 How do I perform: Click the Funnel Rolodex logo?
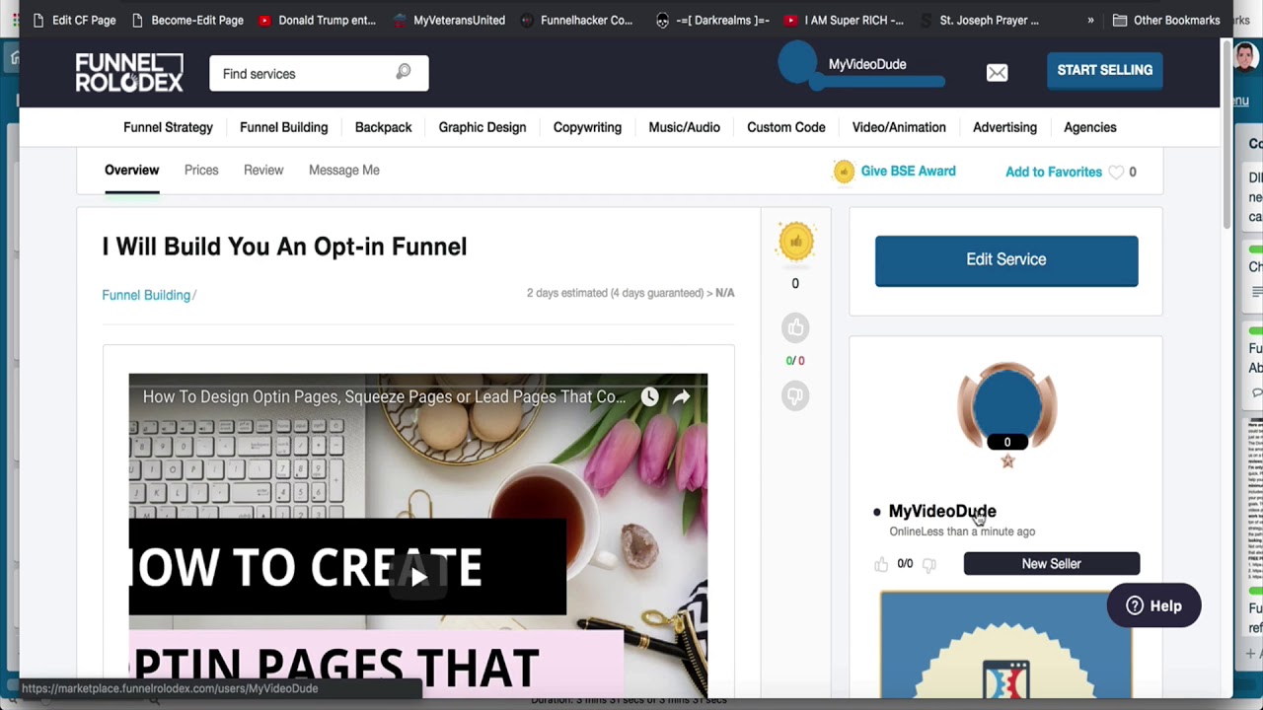click(129, 72)
